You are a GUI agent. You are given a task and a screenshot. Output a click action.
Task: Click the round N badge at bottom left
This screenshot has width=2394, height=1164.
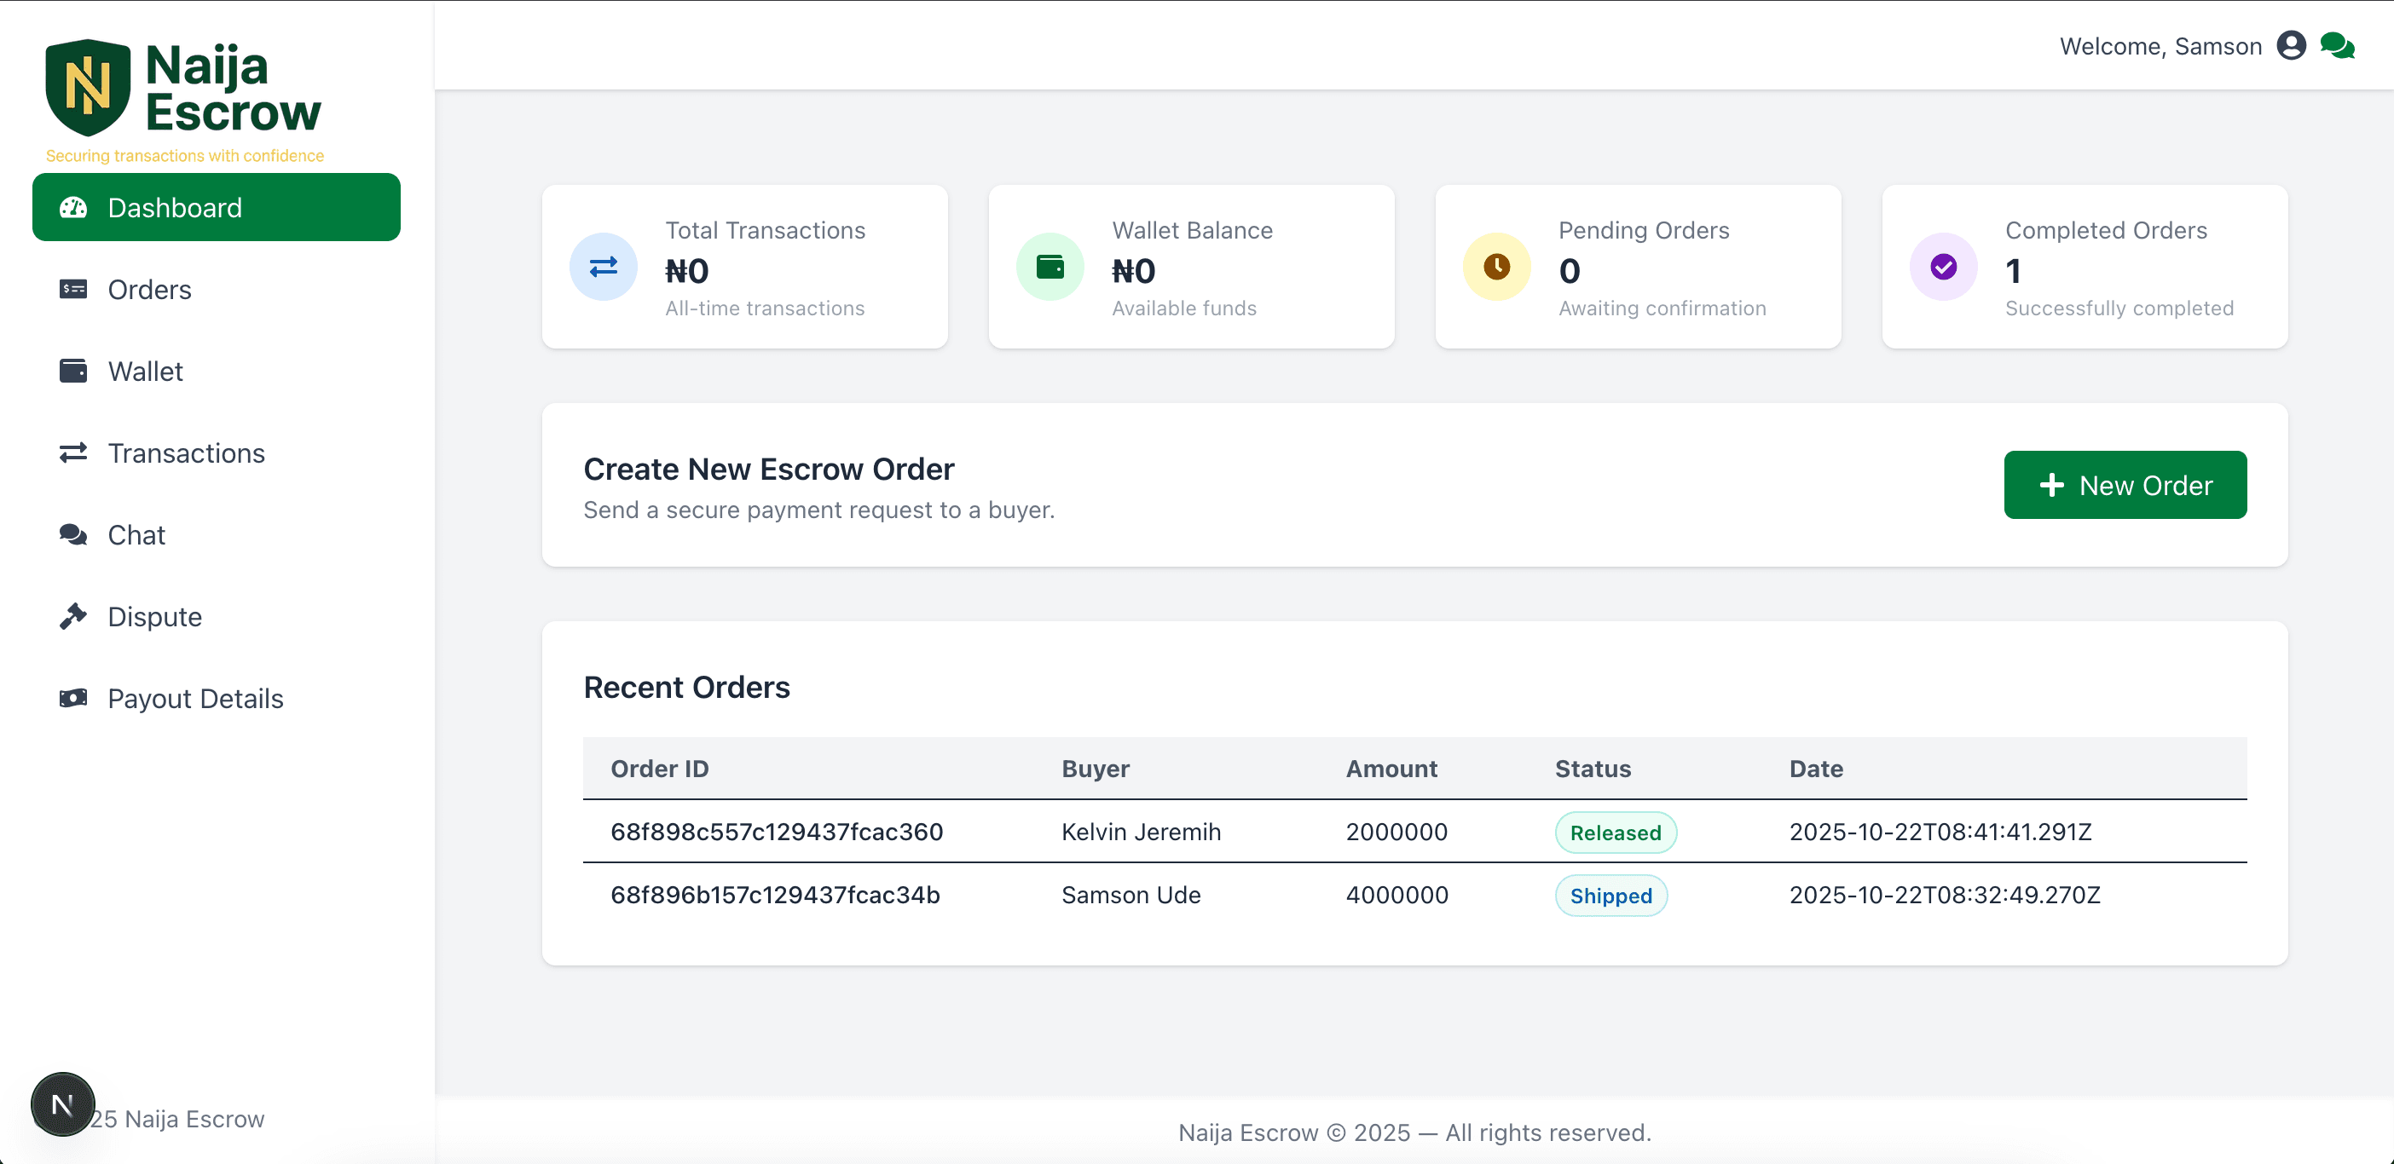tap(62, 1104)
